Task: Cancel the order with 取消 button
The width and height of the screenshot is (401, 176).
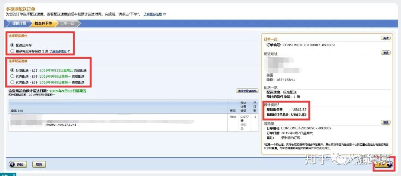Action: coord(39,165)
